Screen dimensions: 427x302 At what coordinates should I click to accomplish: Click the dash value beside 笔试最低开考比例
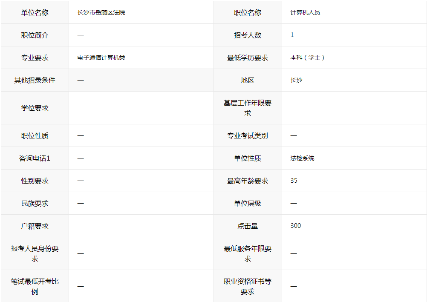81,287
